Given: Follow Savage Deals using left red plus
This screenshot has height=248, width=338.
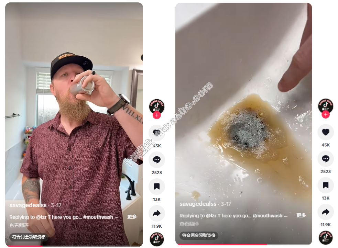Looking at the screenshot, I should click(x=157, y=115).
